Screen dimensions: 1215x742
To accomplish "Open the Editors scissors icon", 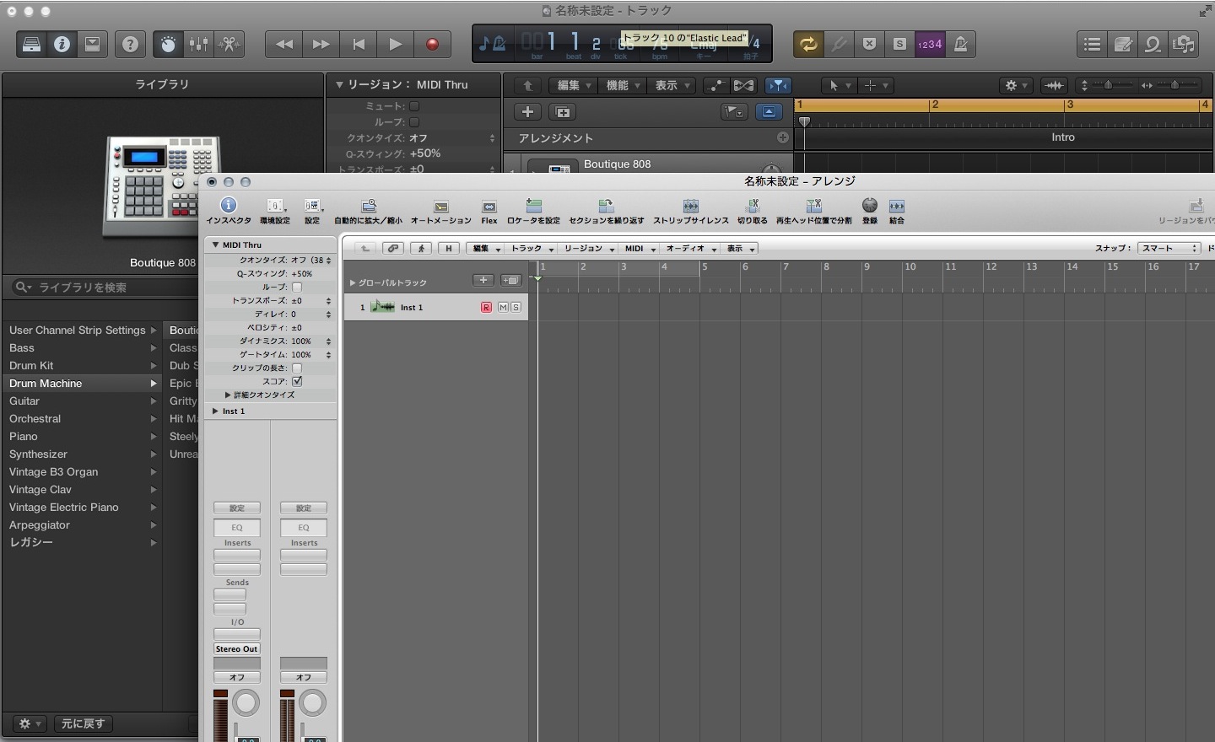I will [x=229, y=45].
